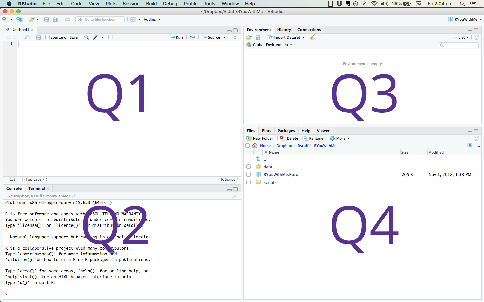
Task: Open the Import Dataset dropdown
Action: pos(286,37)
